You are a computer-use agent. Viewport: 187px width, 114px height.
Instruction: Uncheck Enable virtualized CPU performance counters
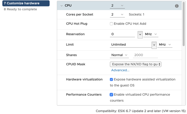point(111,94)
